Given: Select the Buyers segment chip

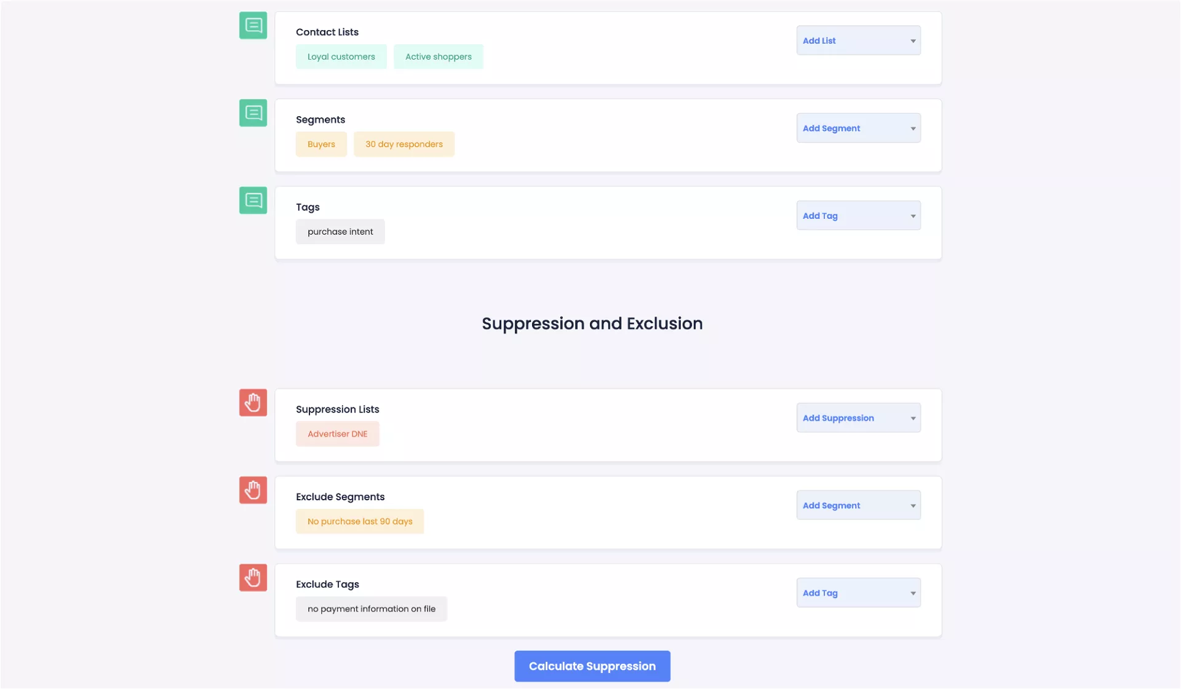Looking at the screenshot, I should click(321, 144).
